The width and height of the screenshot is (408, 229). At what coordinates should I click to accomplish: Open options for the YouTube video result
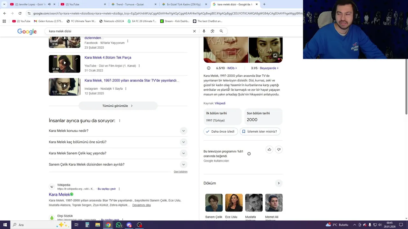click(x=139, y=66)
